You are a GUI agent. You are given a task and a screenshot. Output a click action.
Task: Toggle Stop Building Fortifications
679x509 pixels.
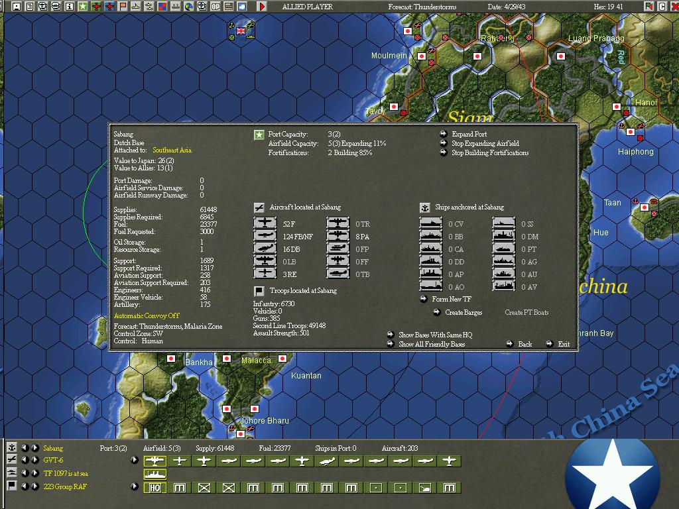click(490, 153)
